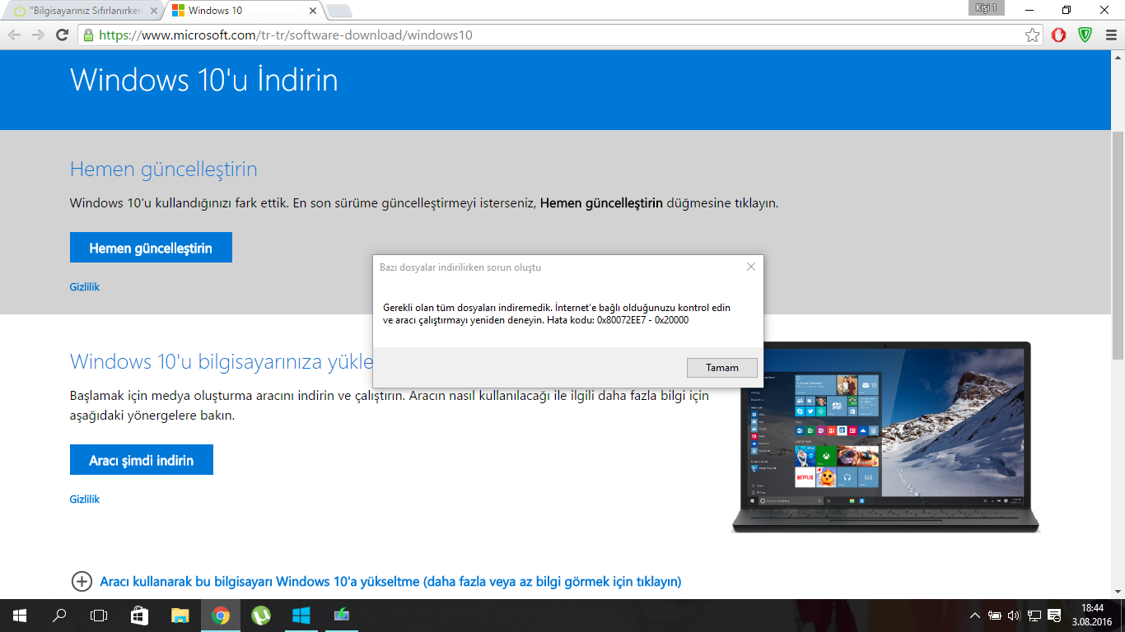The width and height of the screenshot is (1125, 632).
Task: Open File Explorer from the taskbar
Action: 180,616
